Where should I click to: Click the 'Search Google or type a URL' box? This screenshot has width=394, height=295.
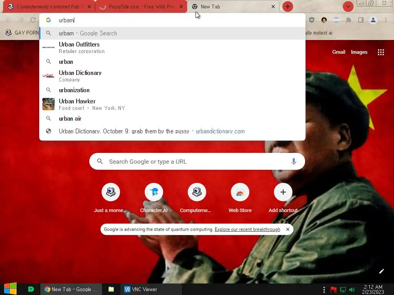197,161
